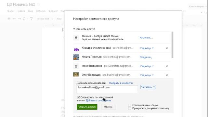Remove Ксандра Фиолетова with the X icon
208x117 pixels.
click(x=167, y=48)
